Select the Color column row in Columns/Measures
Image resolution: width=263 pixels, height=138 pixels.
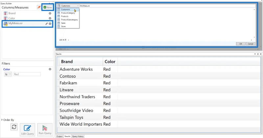click(x=27, y=18)
